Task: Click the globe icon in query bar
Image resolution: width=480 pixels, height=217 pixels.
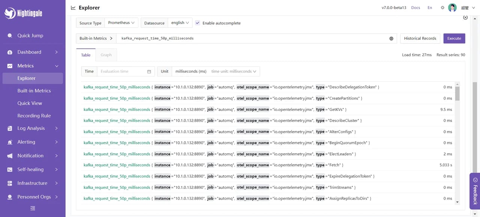Action: click(x=391, y=39)
